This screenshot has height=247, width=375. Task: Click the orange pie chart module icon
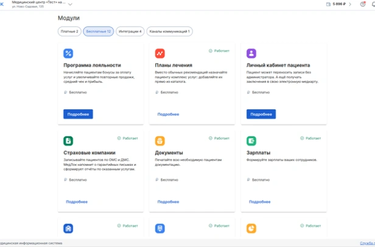[x=251, y=228]
